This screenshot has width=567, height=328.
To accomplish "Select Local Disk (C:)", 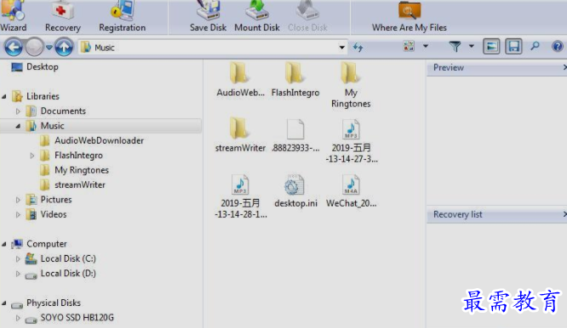I will click(x=68, y=258).
